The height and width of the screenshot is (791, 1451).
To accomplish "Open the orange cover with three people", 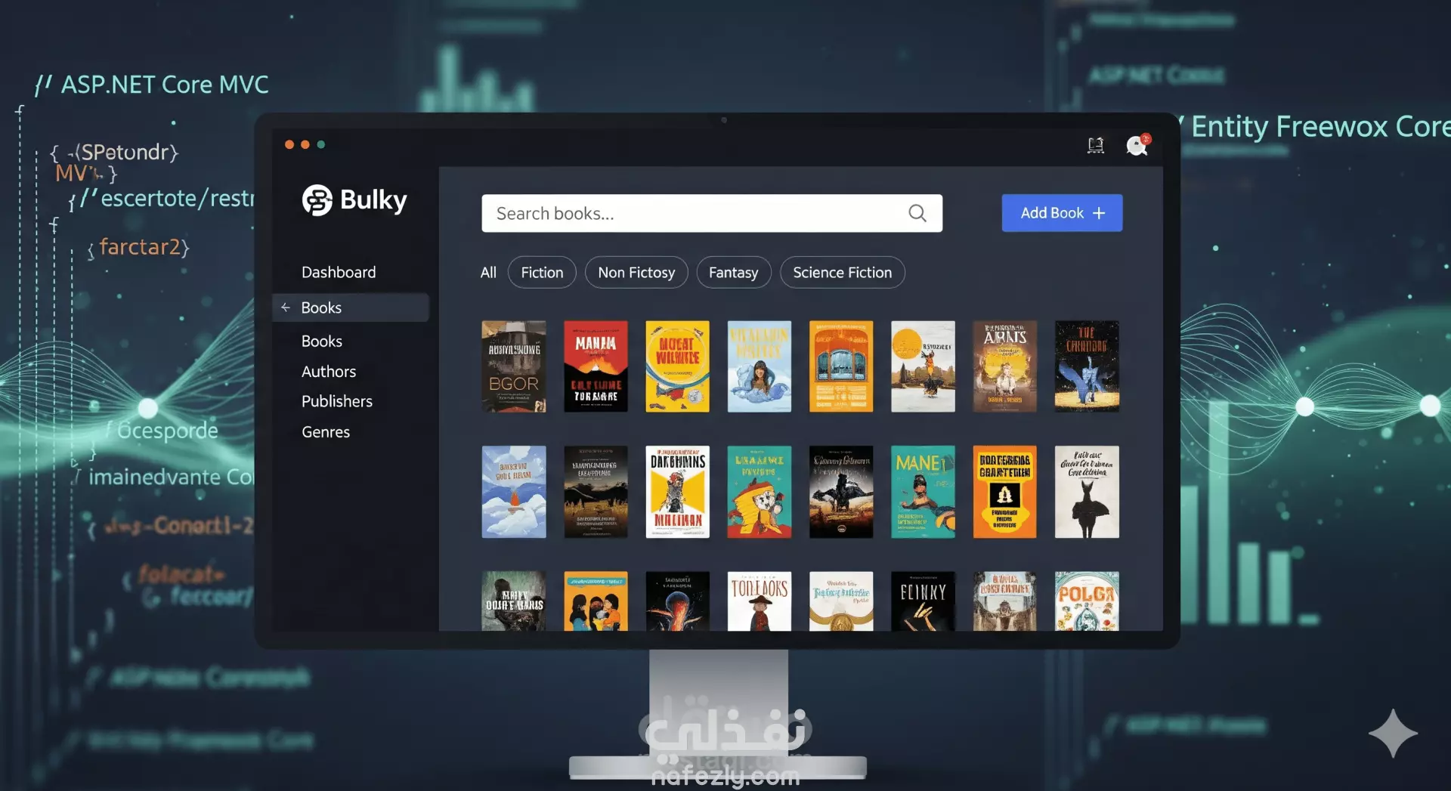I will click(596, 601).
